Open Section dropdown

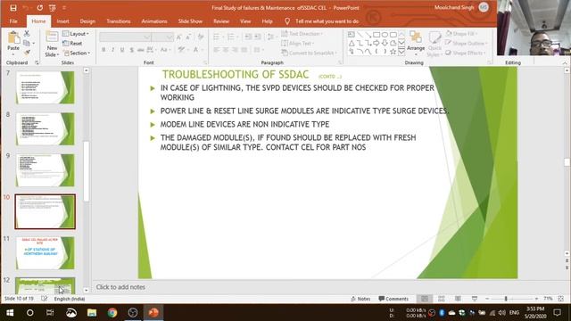(x=77, y=53)
